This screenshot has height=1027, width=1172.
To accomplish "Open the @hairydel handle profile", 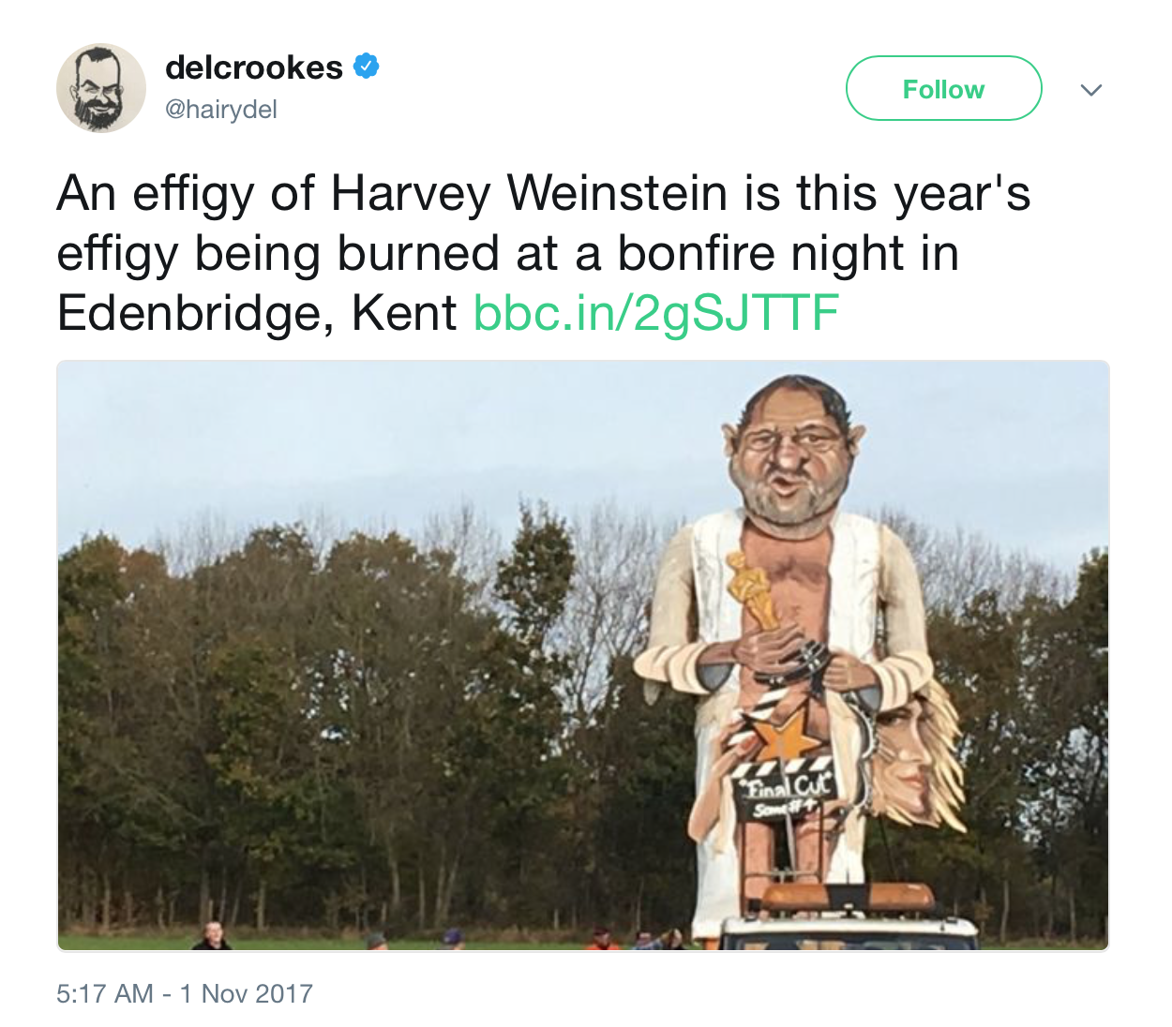I will click(x=221, y=110).
